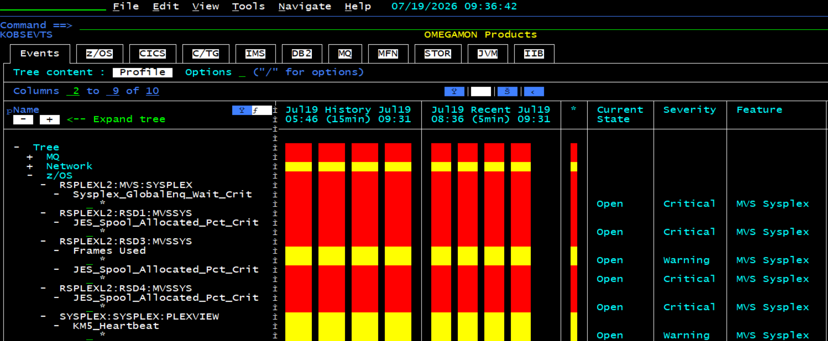Viewport: 828px width, 341px height.
Task: Click the starting column field showing 2
Action: (x=73, y=91)
